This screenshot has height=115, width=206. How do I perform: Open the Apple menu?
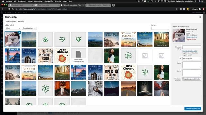3,1
